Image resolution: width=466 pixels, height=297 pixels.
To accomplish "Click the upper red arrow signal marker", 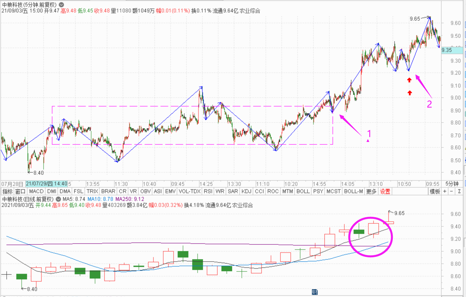I will (409, 80).
